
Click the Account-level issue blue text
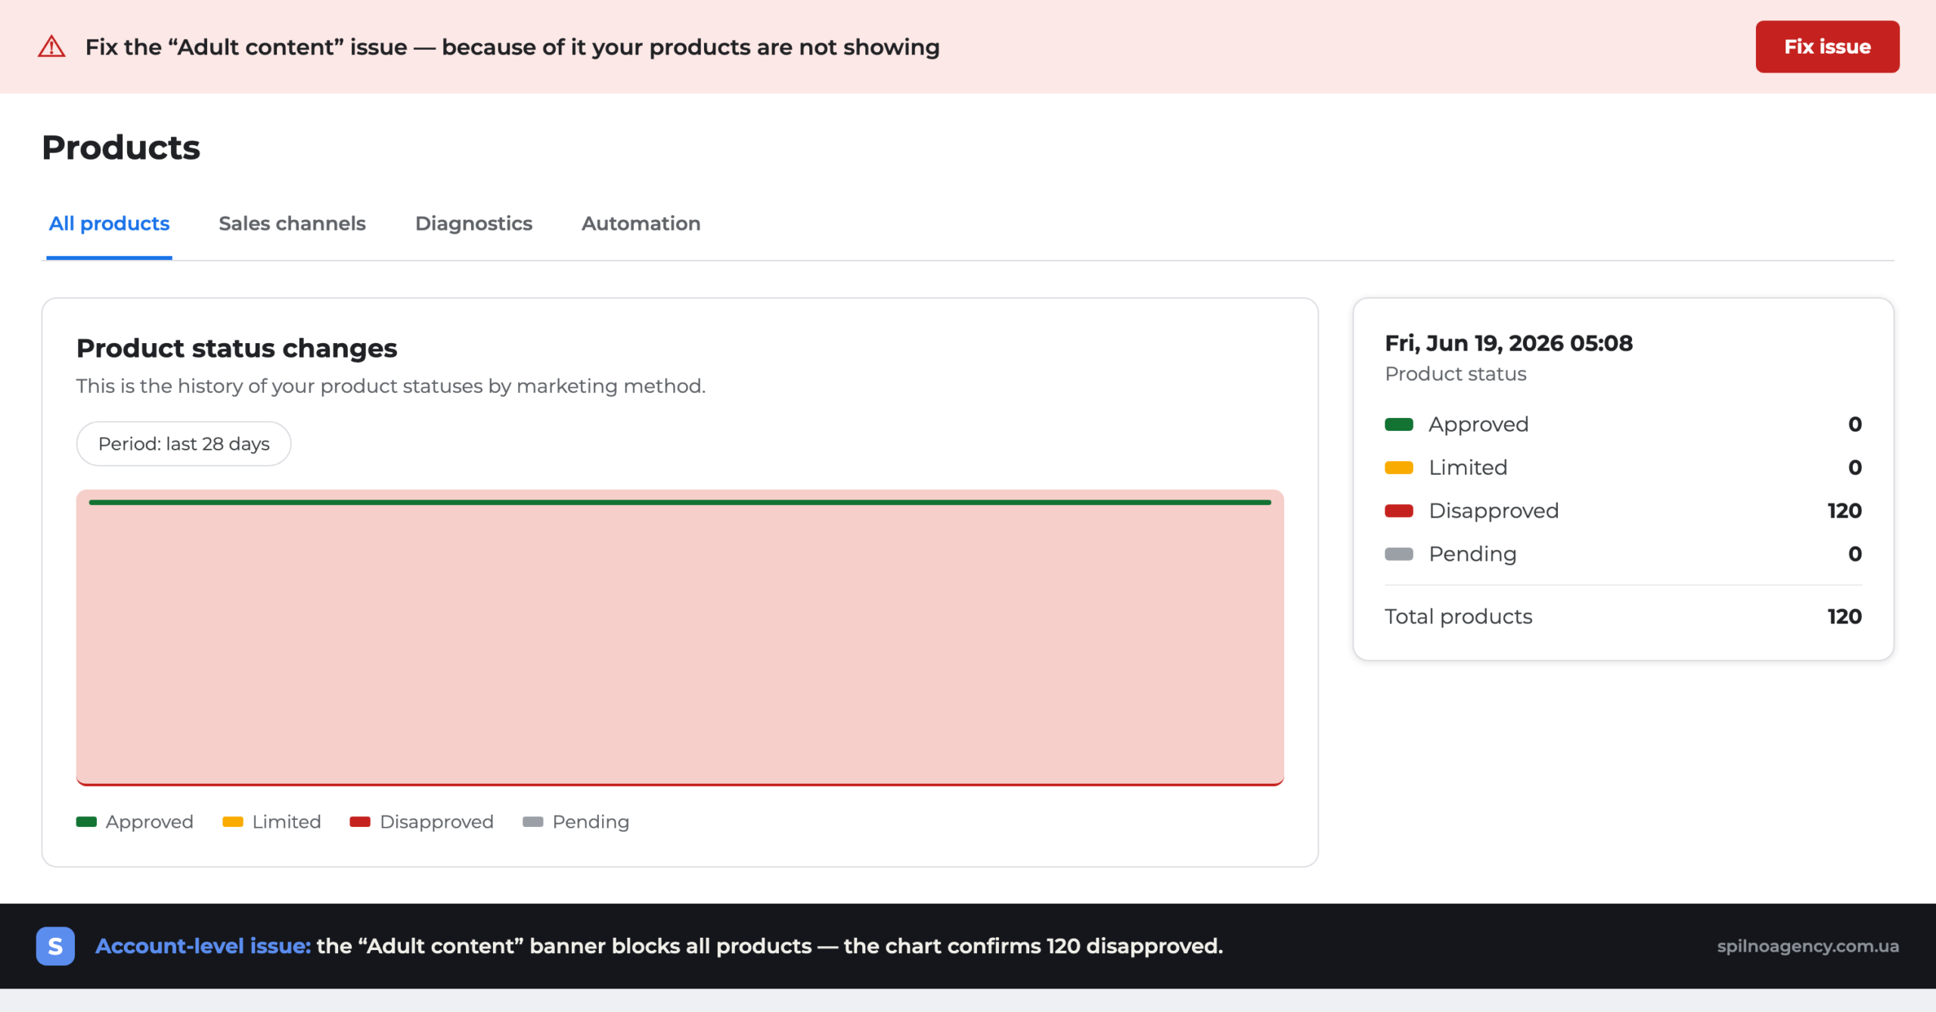point(203,946)
